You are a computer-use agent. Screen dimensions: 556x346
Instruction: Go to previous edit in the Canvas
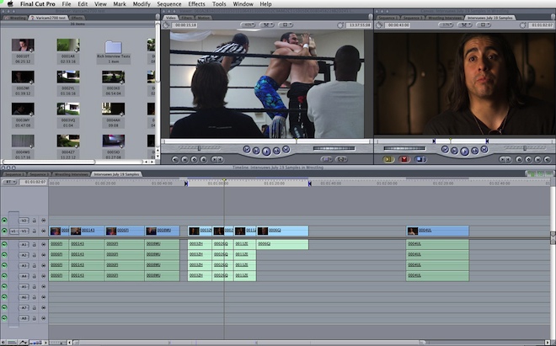tap(445, 149)
